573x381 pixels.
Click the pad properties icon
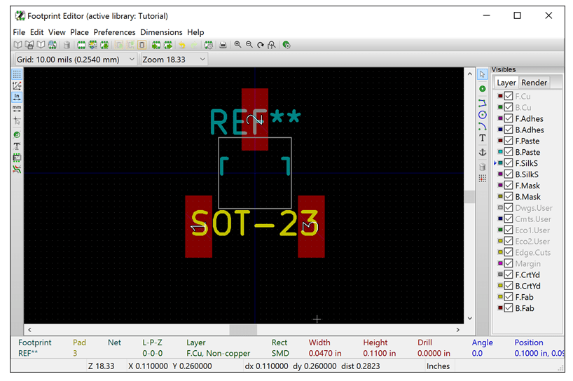coord(287,45)
